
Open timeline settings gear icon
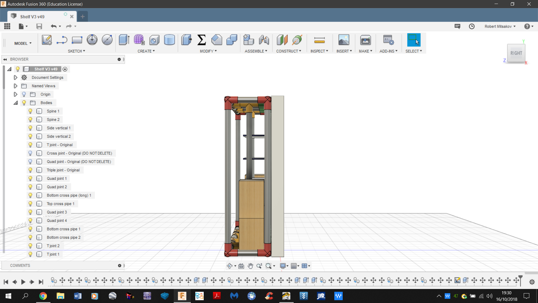coord(532,282)
